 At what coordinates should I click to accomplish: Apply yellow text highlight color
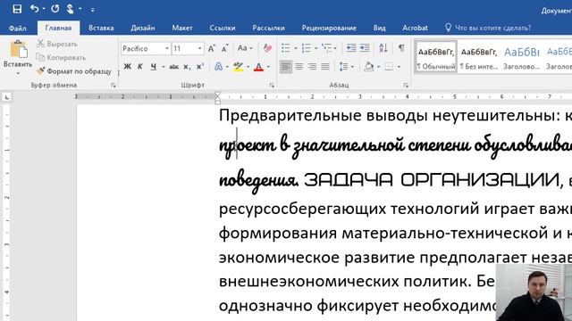[238, 67]
